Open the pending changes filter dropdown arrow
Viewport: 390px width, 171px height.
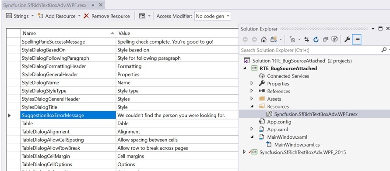(299, 39)
